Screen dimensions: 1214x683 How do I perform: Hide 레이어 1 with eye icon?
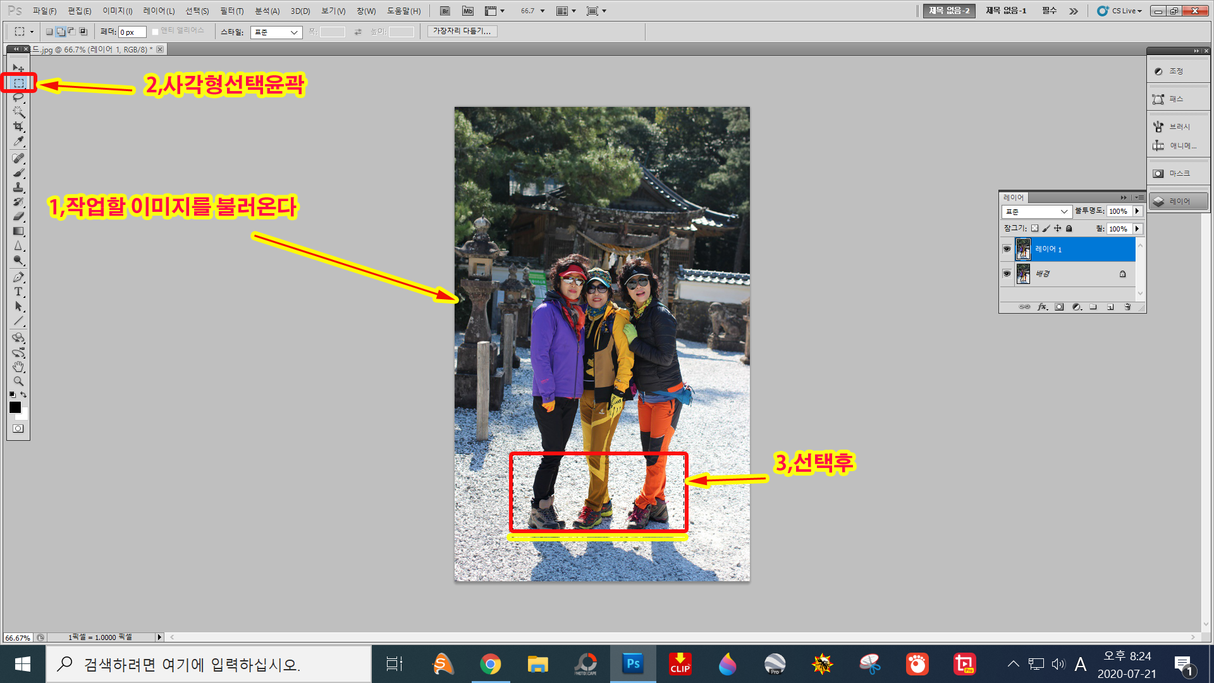pyautogui.click(x=1007, y=249)
